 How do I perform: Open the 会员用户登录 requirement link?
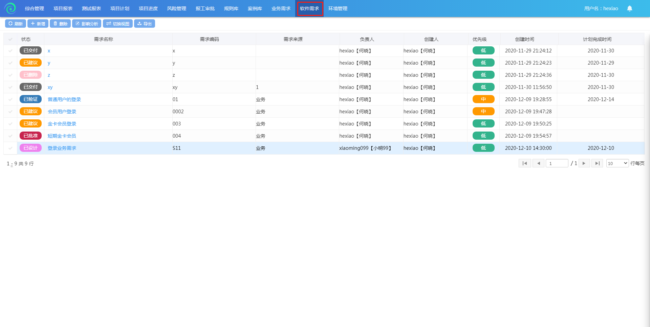62,112
